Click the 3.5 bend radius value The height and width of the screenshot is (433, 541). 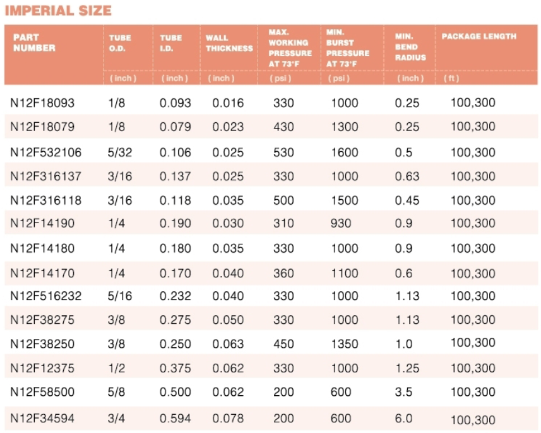[x=403, y=392]
